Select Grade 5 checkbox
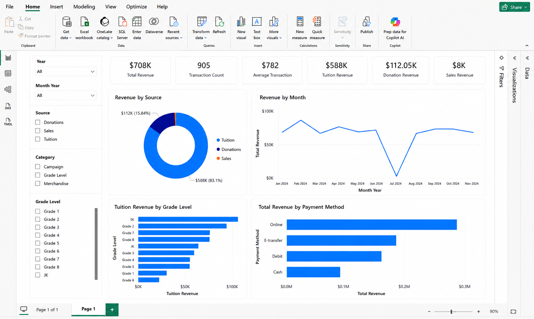 [x=38, y=243]
